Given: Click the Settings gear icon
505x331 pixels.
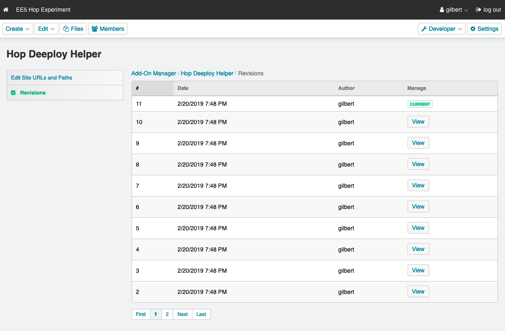Looking at the screenshot, I should click(x=473, y=29).
